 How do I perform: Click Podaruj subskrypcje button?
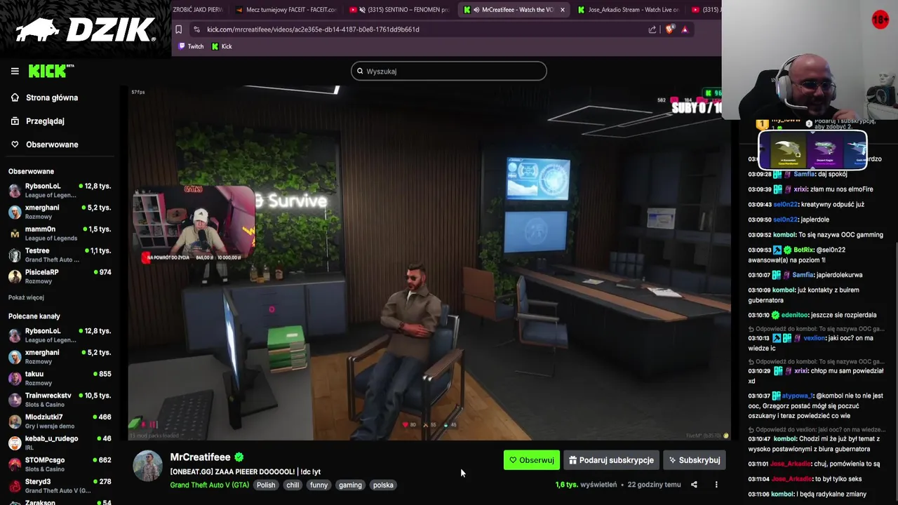coord(611,460)
